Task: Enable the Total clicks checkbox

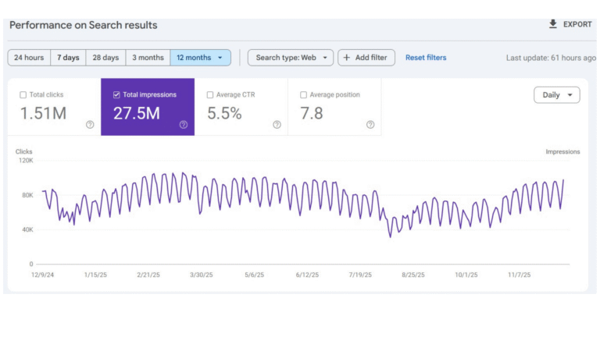Action: pyautogui.click(x=23, y=95)
